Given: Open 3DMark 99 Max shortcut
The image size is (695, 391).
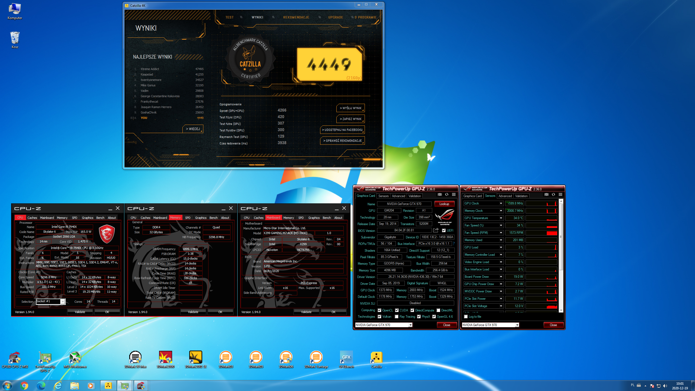Looking at the screenshot, I should [135, 360].
